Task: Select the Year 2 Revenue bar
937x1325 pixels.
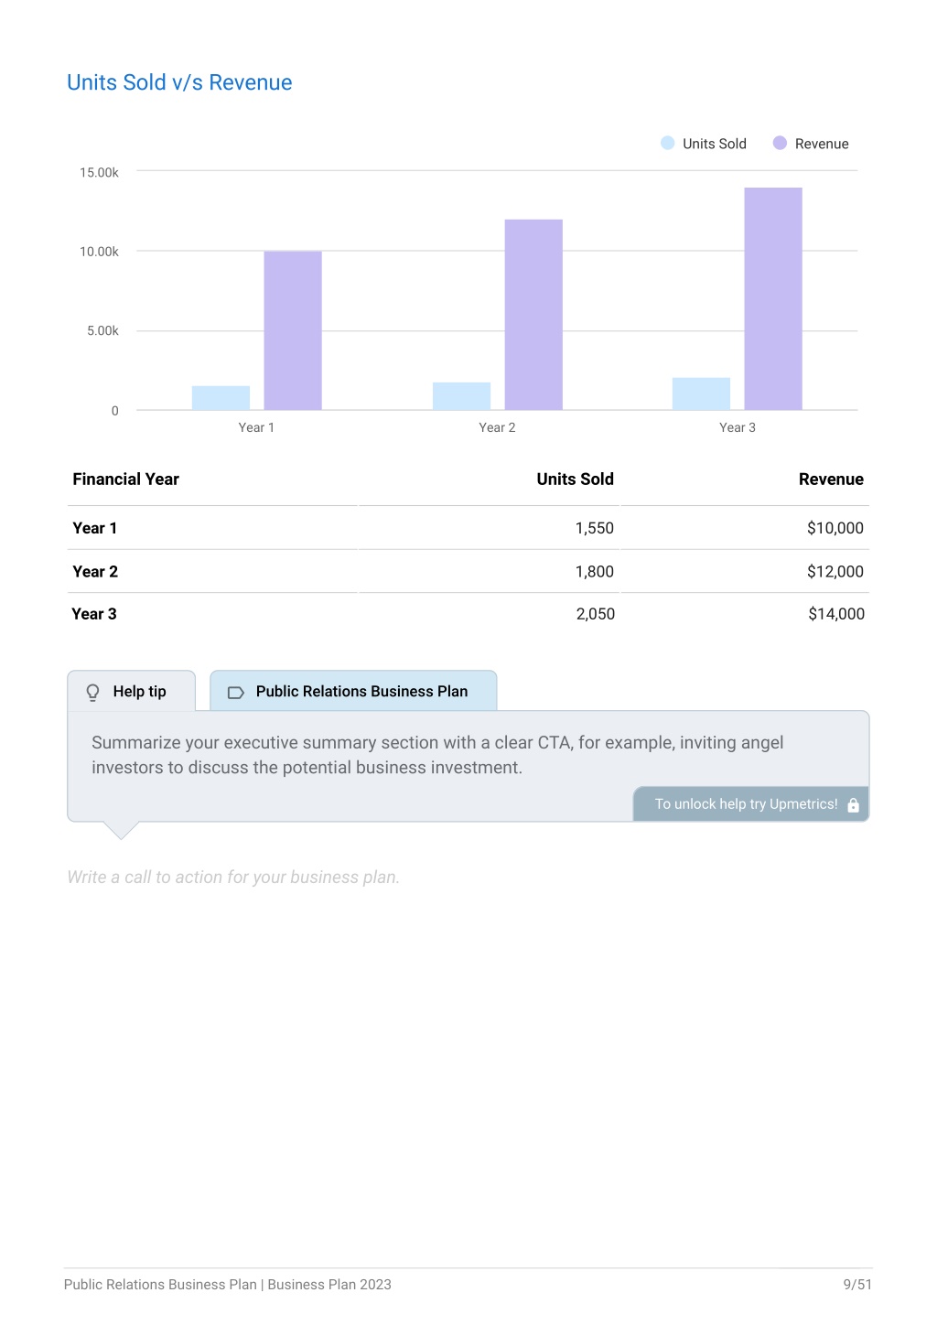Action: point(533,315)
